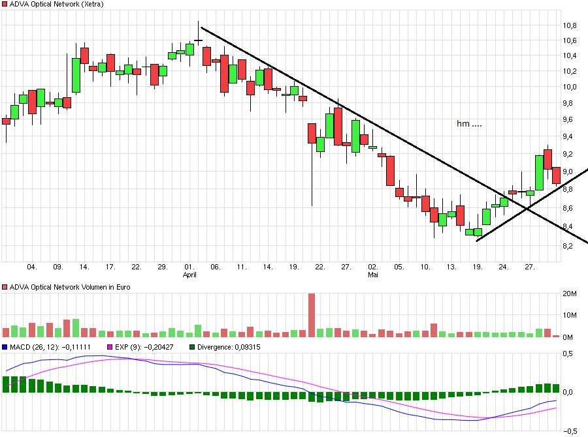Click the '-0,5' MACD axis label
This screenshot has width=588, height=437.
click(x=570, y=431)
